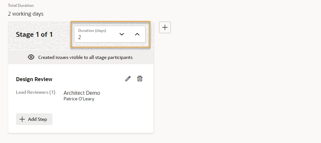Delete the Design Review step via the trash icon
The height and width of the screenshot is (143, 321).
point(140,79)
